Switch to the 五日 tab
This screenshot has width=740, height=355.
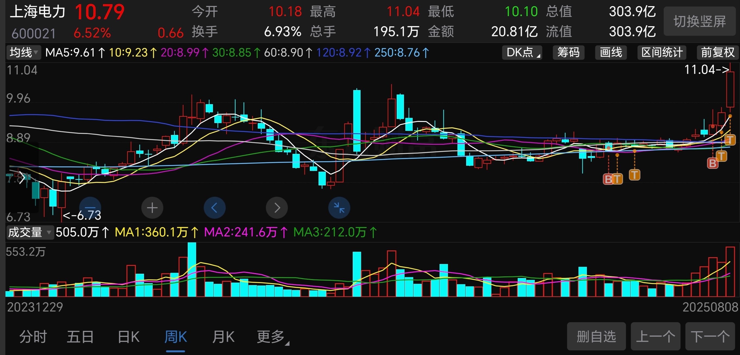80,337
